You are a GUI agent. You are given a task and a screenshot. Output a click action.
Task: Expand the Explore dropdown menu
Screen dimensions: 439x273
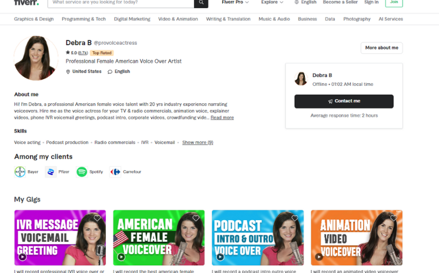pyautogui.click(x=271, y=2)
